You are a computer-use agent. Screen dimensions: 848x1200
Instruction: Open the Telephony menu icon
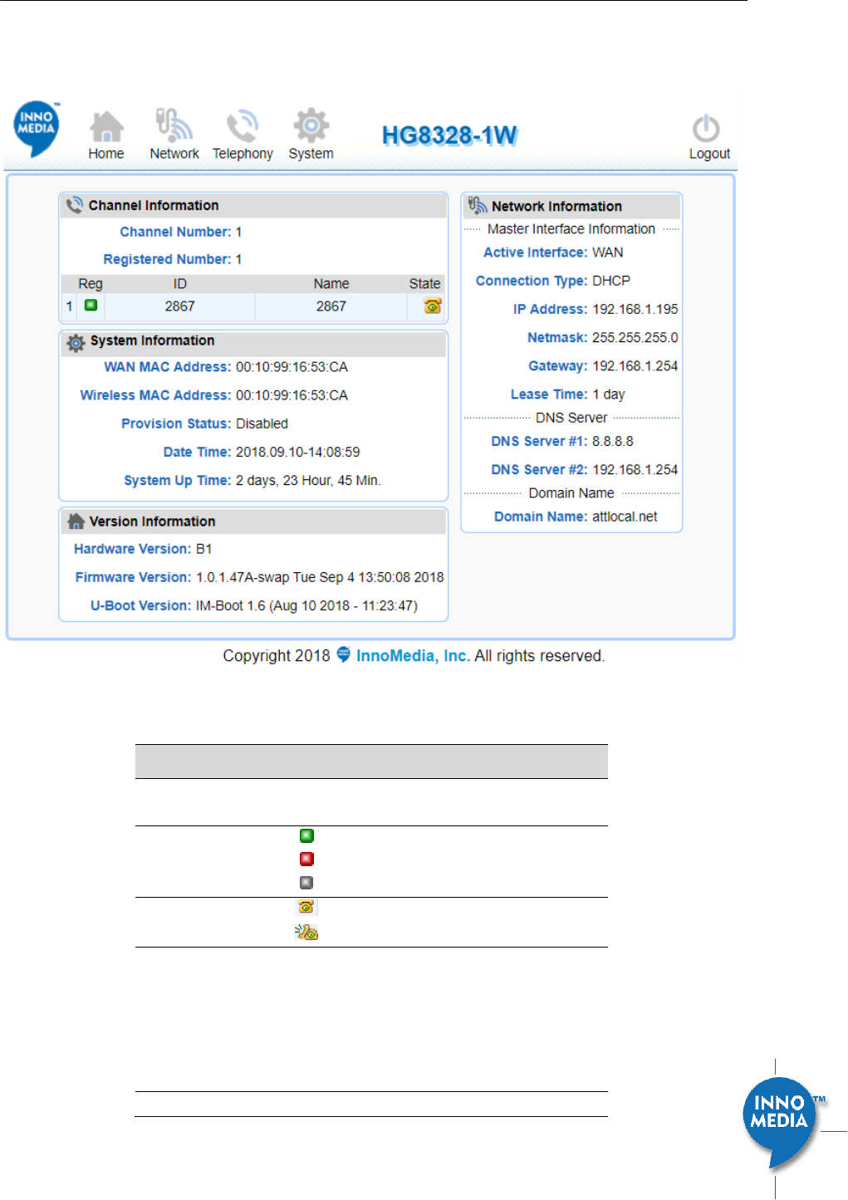click(x=243, y=126)
